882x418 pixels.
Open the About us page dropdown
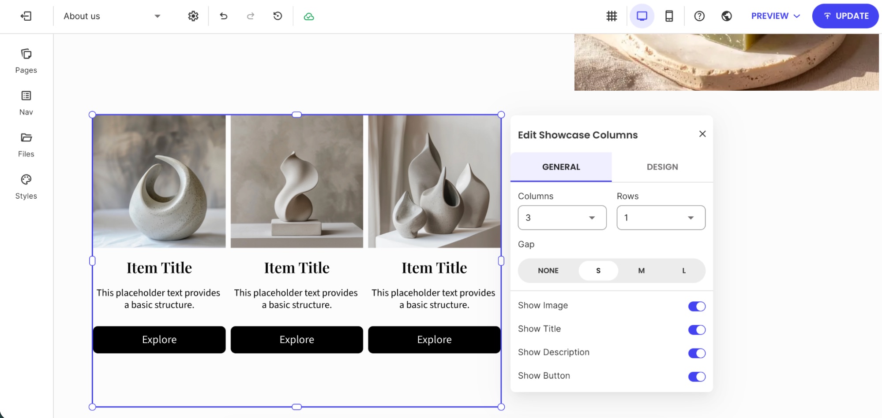coord(112,16)
